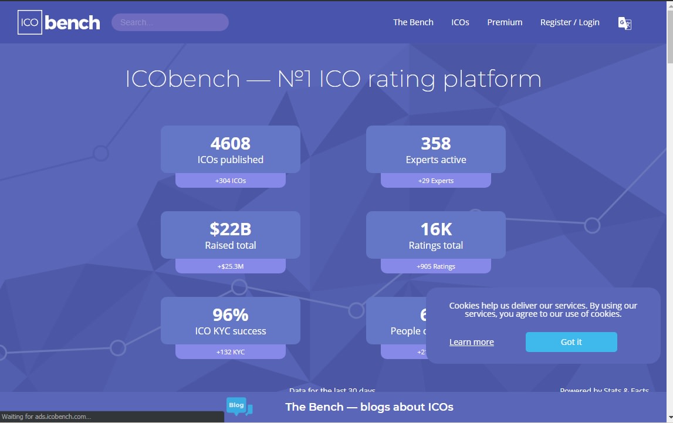
Task: Select the 4608 ICOs published card
Action: click(x=231, y=149)
